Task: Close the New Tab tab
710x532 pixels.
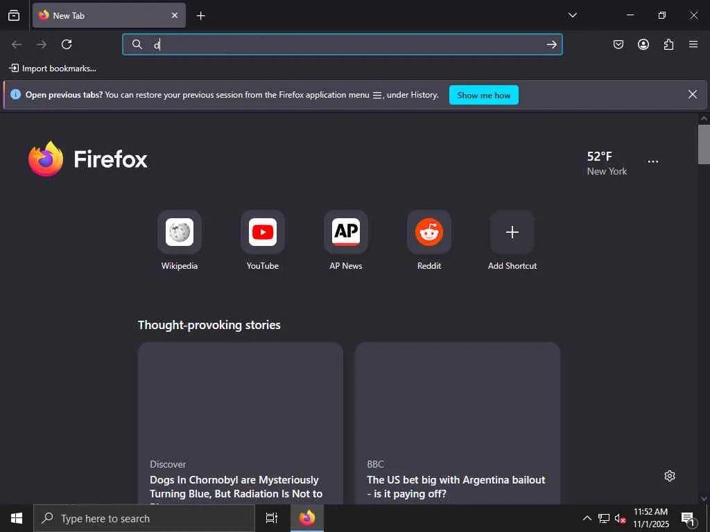Action: pyautogui.click(x=175, y=15)
